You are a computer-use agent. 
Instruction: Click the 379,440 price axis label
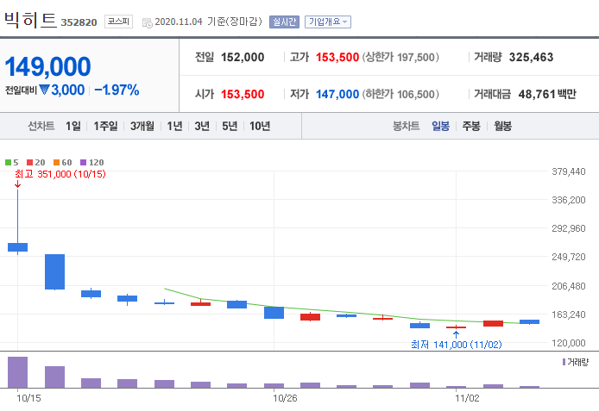click(569, 171)
